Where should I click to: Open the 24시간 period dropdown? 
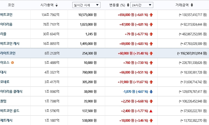(x=142, y=5)
